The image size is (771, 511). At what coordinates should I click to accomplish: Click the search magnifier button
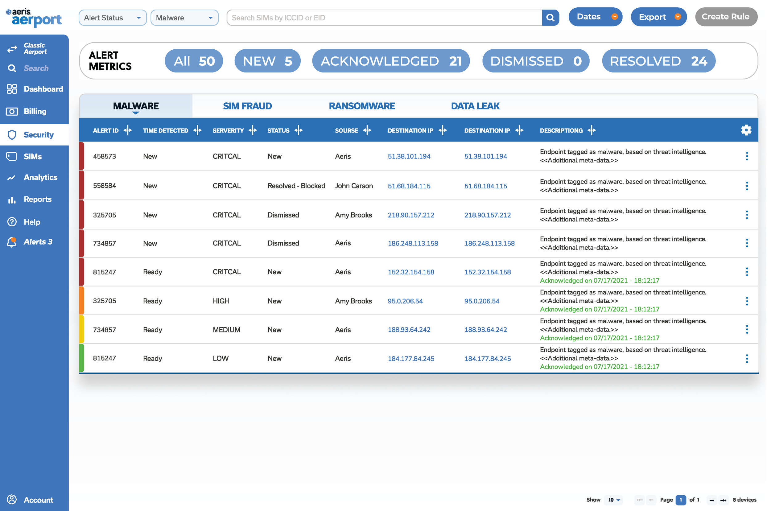[550, 18]
